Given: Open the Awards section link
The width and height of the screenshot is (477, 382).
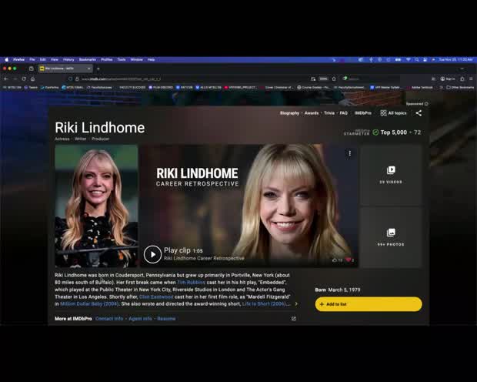Looking at the screenshot, I should pos(312,113).
